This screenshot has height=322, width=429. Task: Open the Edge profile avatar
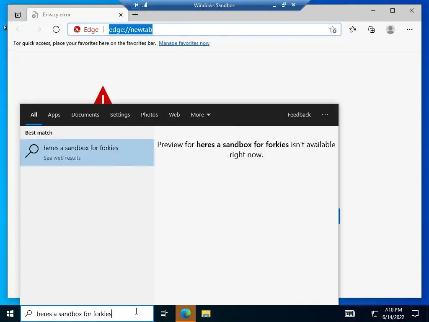click(x=390, y=29)
